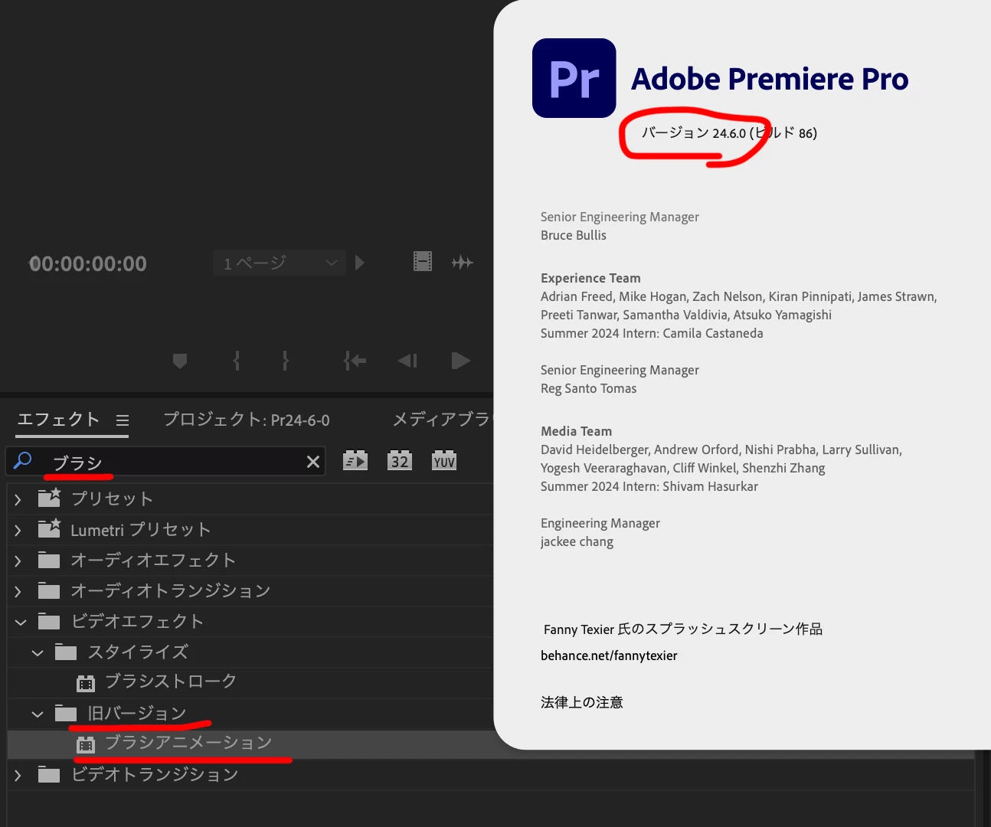Click the Accelerated Effects filter icon

tap(355, 461)
